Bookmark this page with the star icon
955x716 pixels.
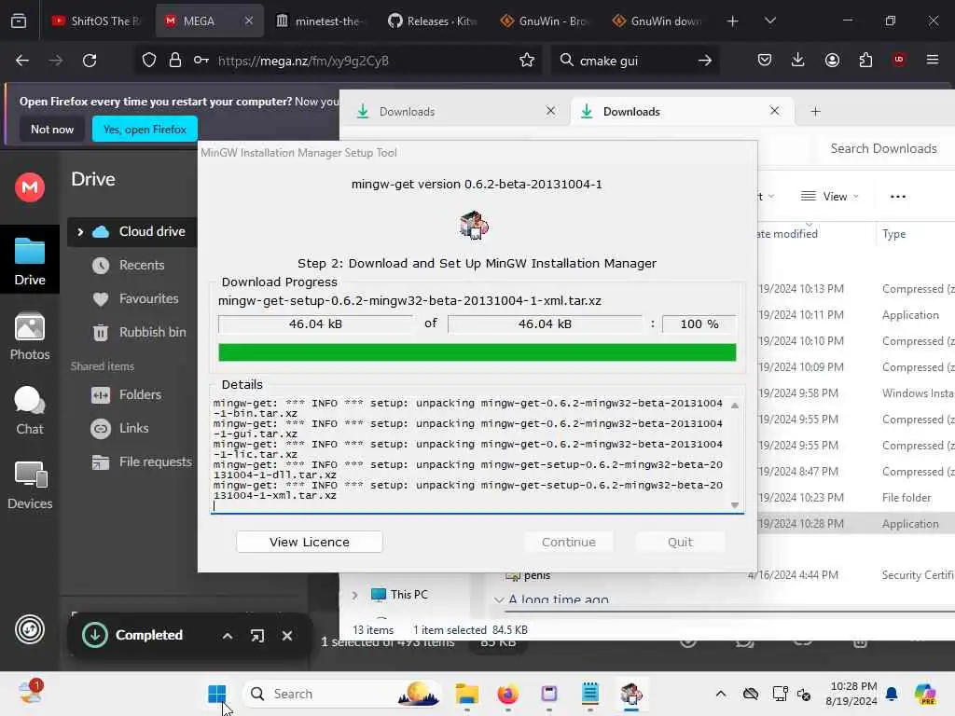coord(527,61)
